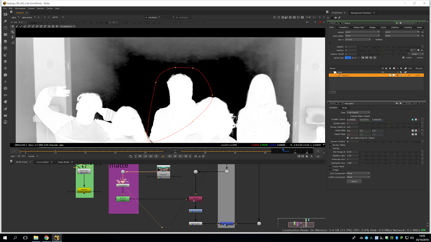Uncheck Use Alpha Bias for Despill
Image resolution: width=431 pixels, height=242 pixels.
(x=348, y=138)
